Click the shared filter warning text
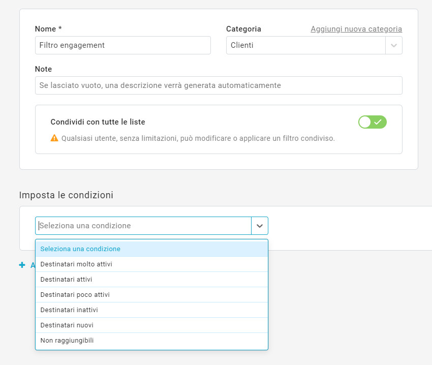Screen dimensions: 432x365 tap(198, 138)
